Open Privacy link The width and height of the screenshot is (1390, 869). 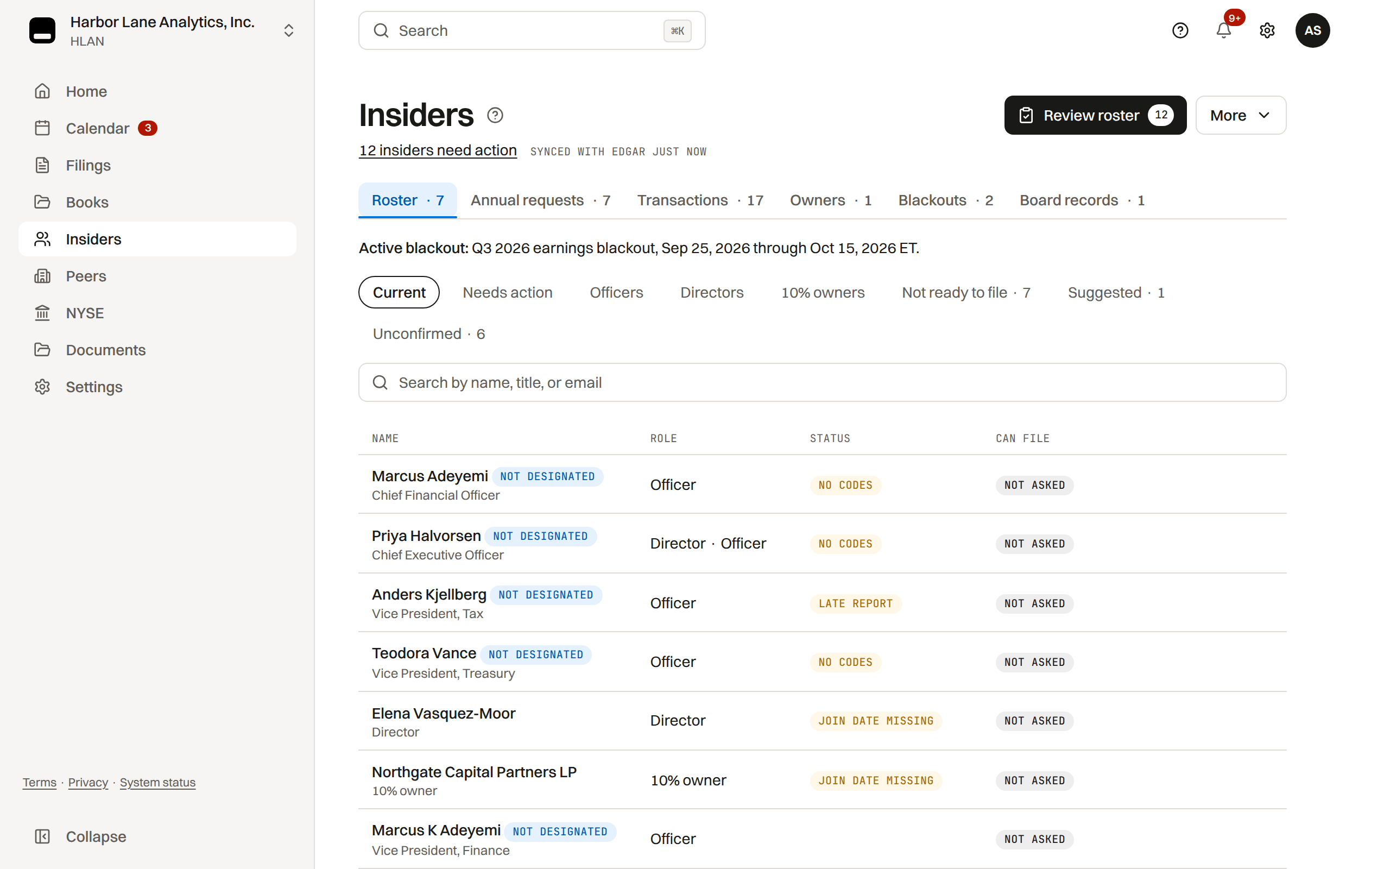click(88, 782)
